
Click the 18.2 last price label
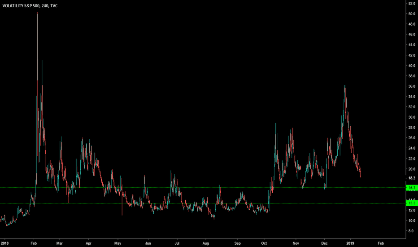point(412,178)
